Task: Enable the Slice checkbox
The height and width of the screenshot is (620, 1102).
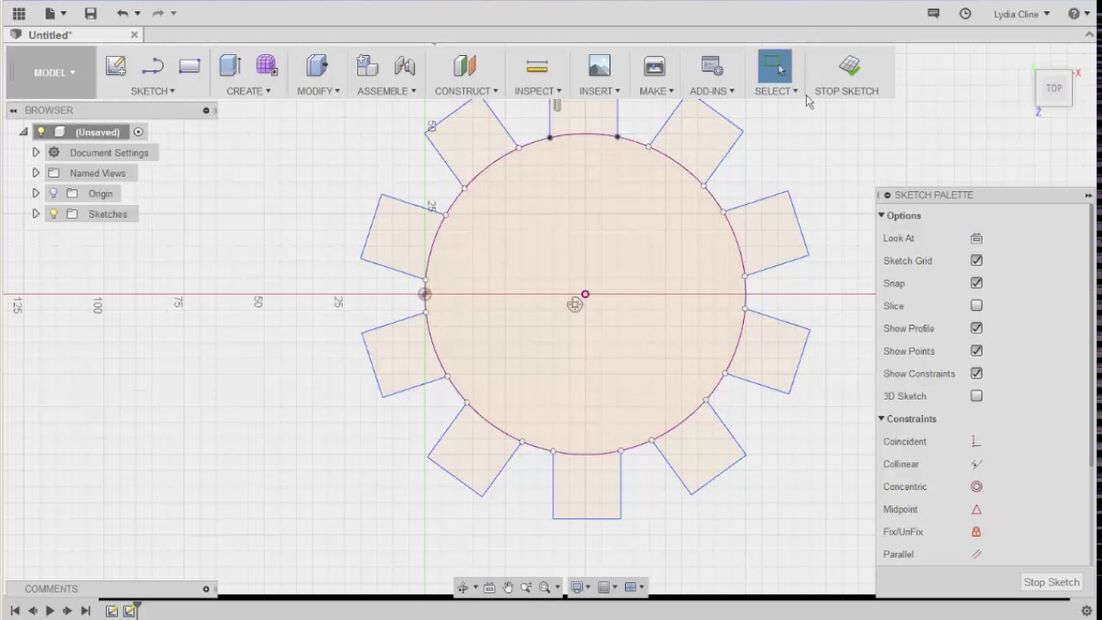Action: coord(976,306)
